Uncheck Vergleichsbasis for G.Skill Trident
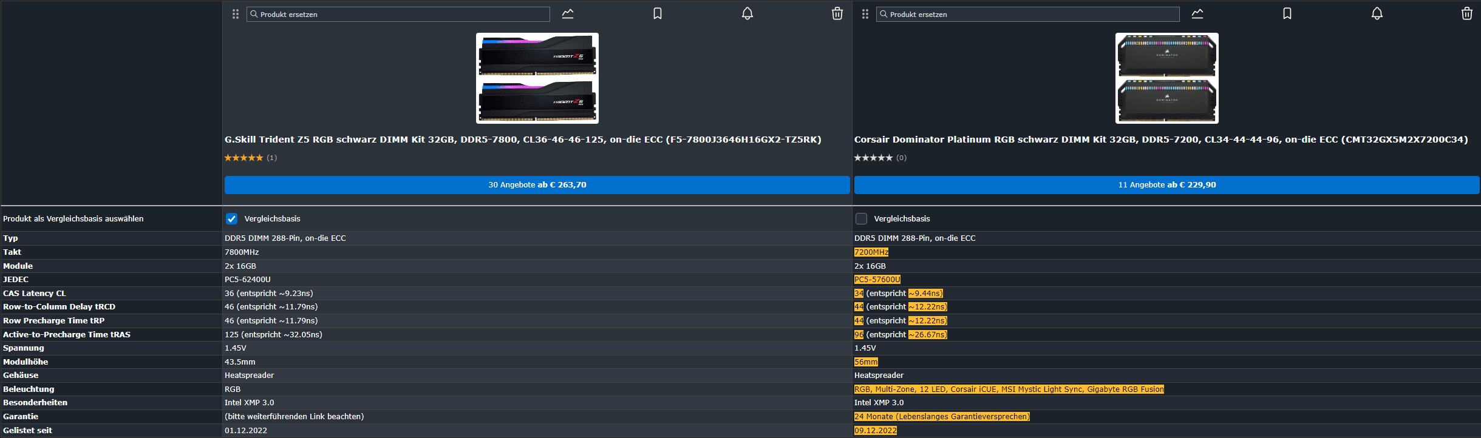This screenshot has height=438, width=1481. (231, 219)
